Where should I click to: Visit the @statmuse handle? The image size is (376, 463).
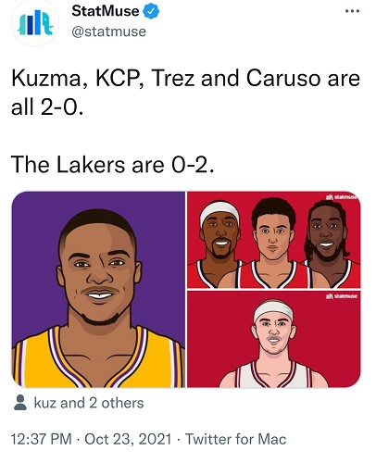click(108, 31)
